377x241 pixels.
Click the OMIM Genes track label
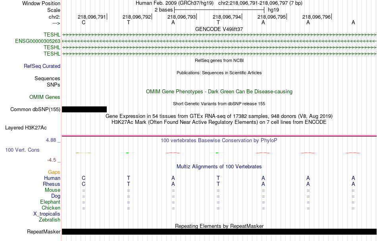tap(45, 97)
